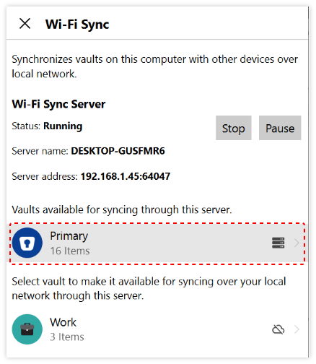Click the cloud-off icon on Work vault
The height and width of the screenshot is (364, 316).
pyautogui.click(x=278, y=329)
